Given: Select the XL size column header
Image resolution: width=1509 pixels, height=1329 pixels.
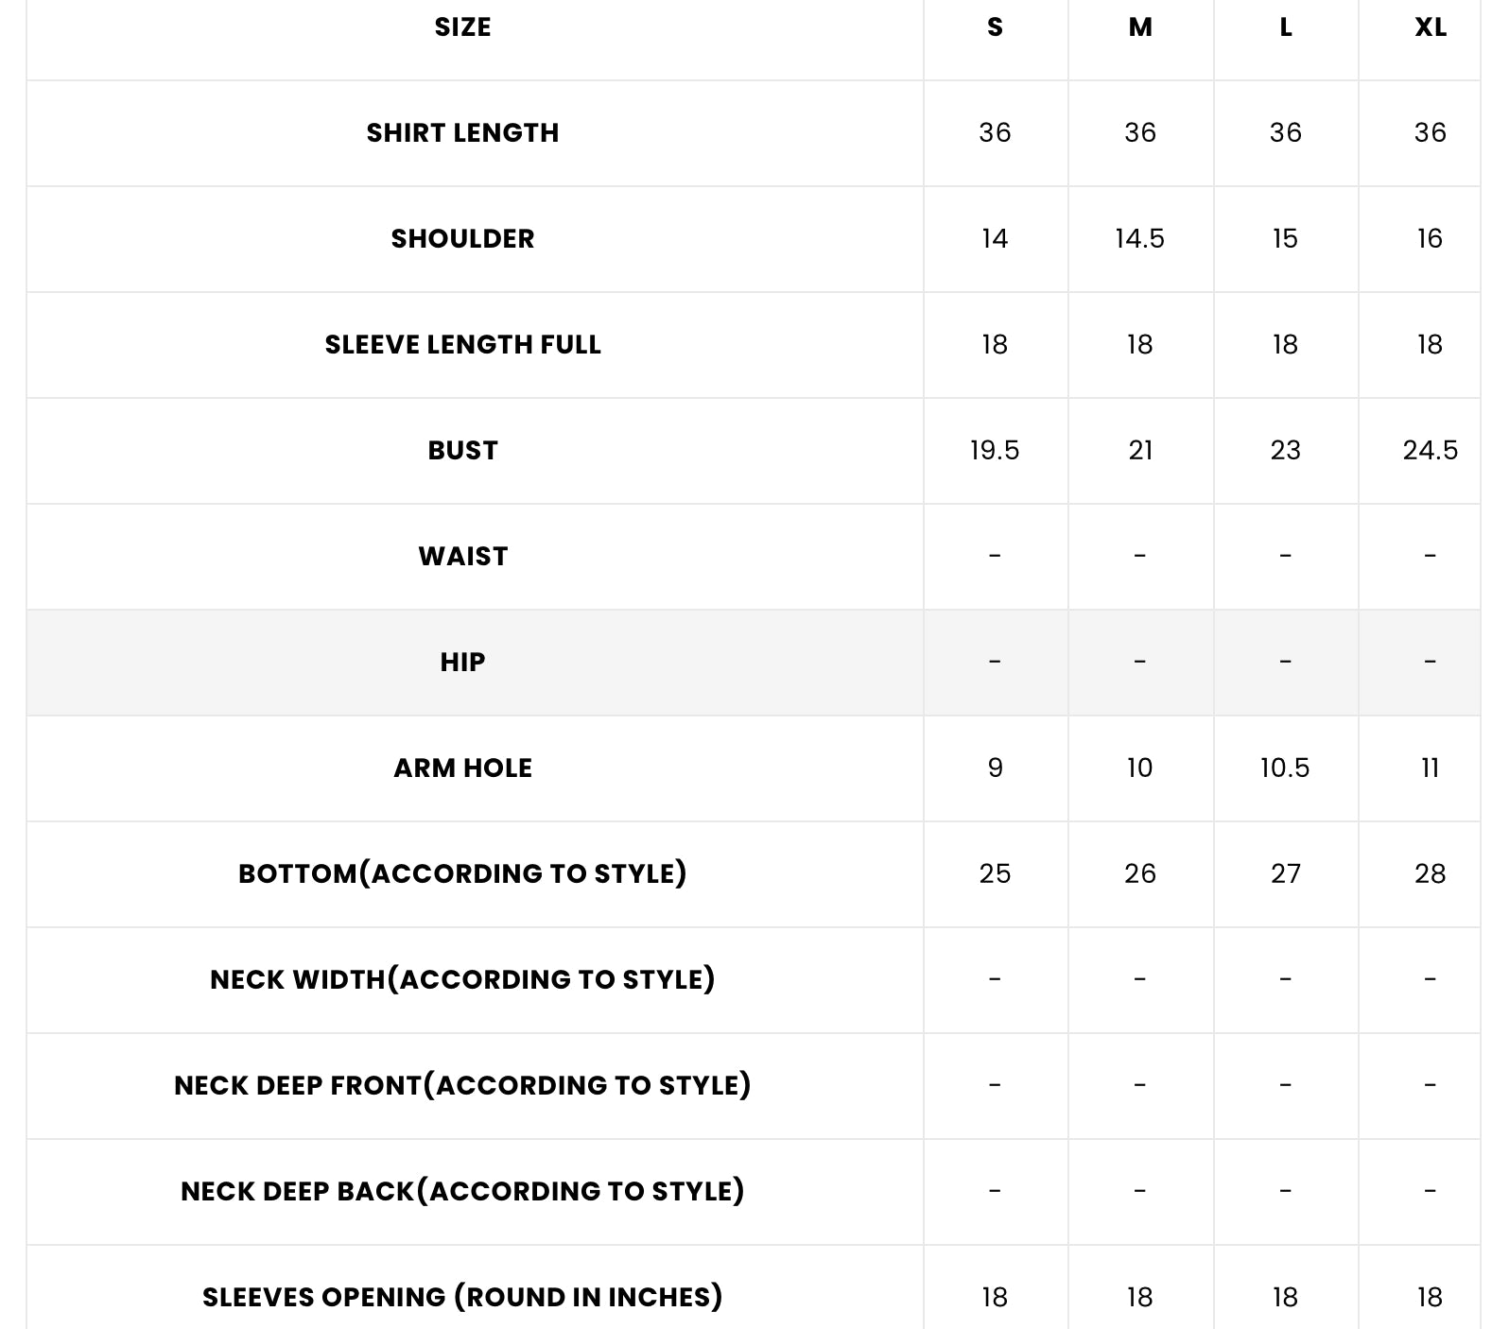Looking at the screenshot, I should point(1431,27).
